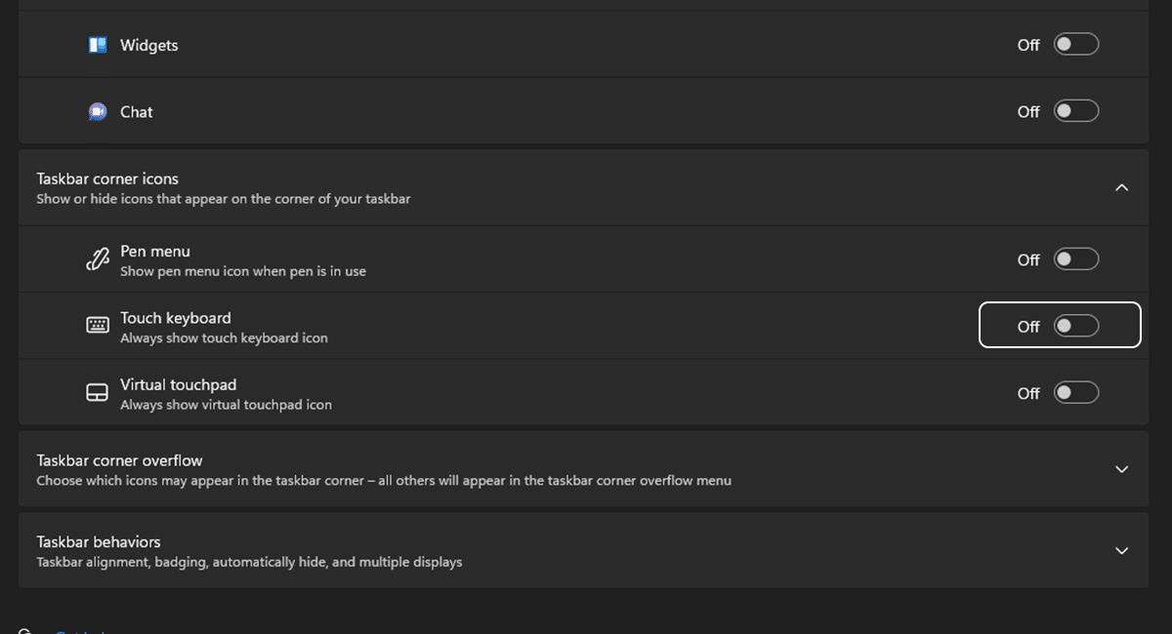Viewport: 1172px width, 634px height.
Task: Switch on the Pen menu toggle
Action: [1075, 259]
